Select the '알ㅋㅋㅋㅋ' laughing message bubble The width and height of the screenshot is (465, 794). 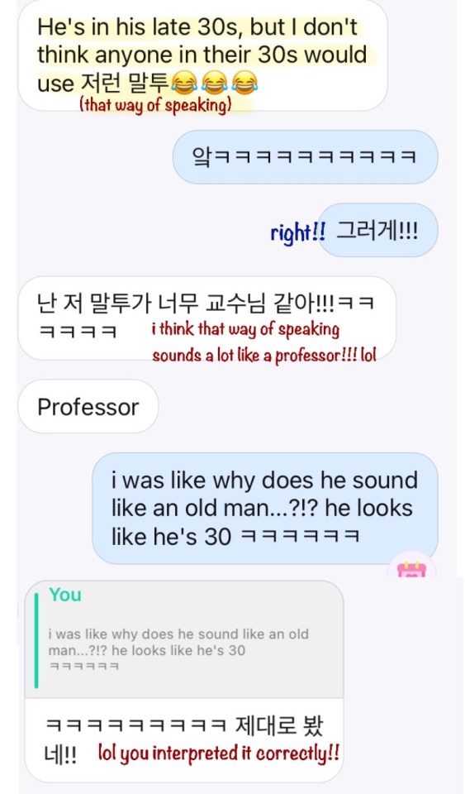[x=306, y=157]
